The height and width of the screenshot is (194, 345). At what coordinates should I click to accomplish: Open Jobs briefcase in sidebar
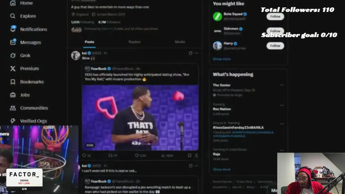13,95
